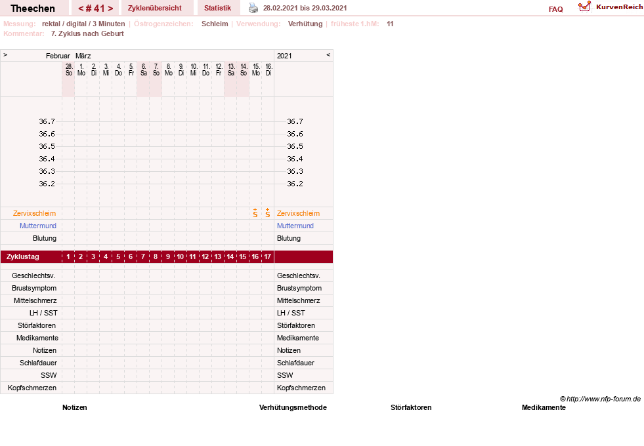644x446 pixels.
Task: Click left temperature label 36.2
Action: [47, 184]
